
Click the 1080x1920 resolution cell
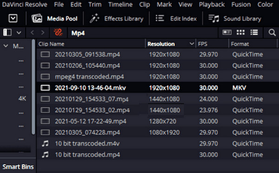(x=165, y=133)
